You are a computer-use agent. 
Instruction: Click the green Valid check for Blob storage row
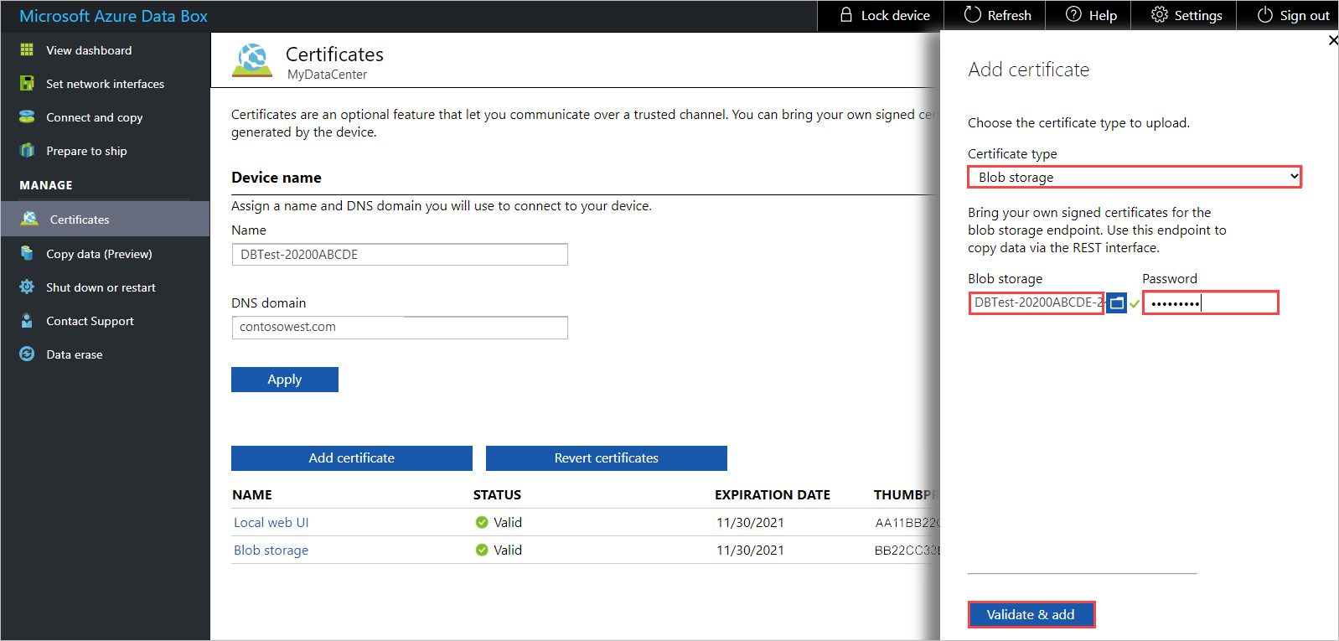pyautogui.click(x=482, y=550)
